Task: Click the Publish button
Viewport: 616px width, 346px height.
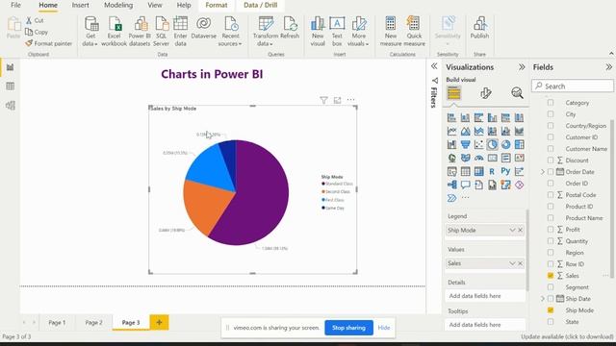Action: pos(479,28)
